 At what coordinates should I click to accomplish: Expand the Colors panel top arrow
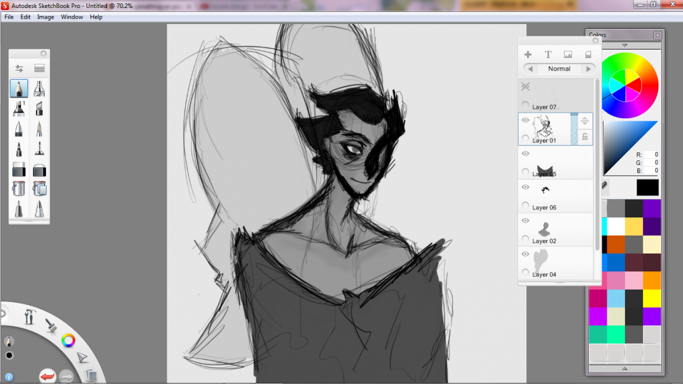click(x=624, y=45)
